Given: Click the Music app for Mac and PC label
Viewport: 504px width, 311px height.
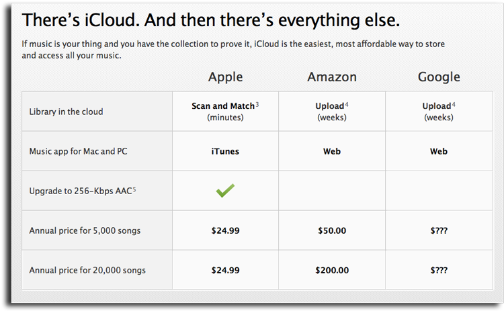Looking at the screenshot, I should pyautogui.click(x=78, y=151).
